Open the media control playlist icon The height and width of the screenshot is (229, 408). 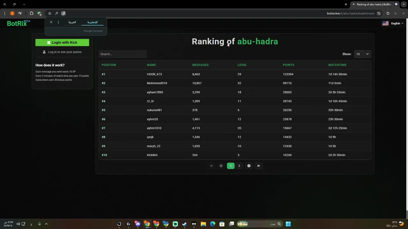click(x=20, y=13)
